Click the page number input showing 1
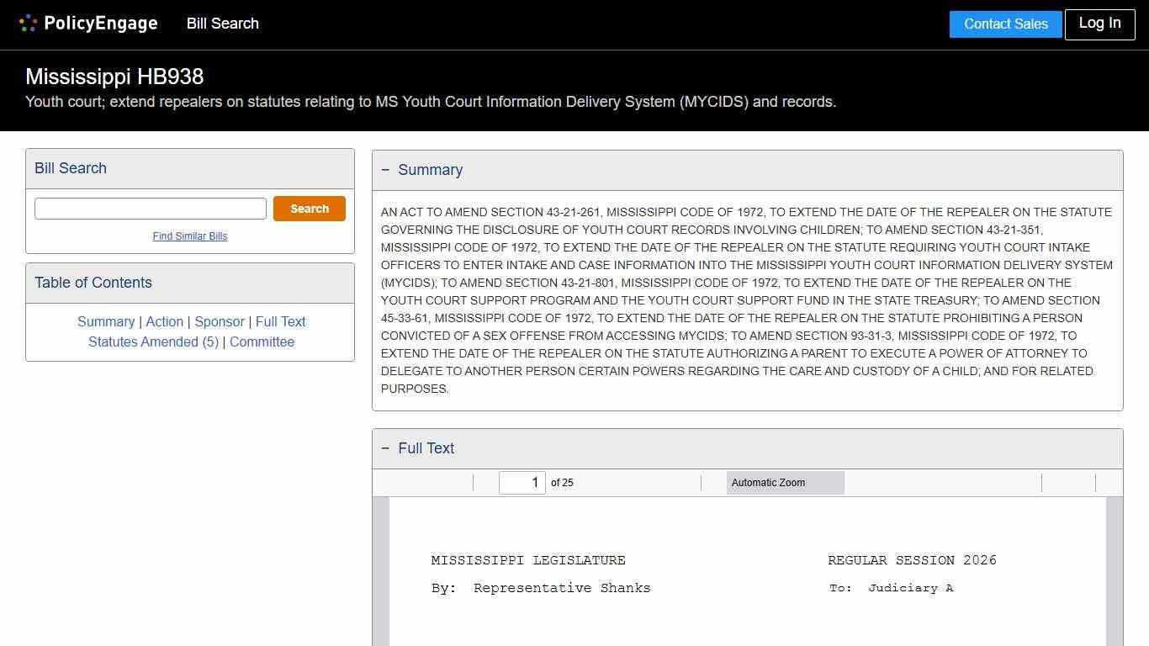This screenshot has width=1149, height=646. click(522, 482)
